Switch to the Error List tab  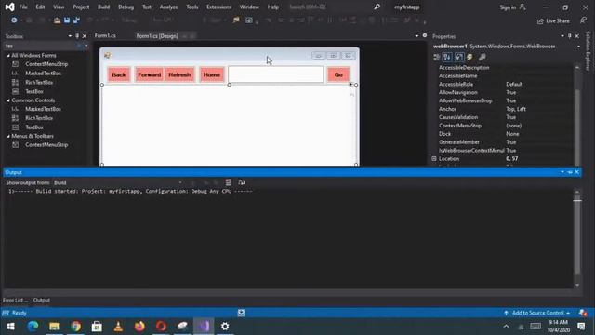pos(15,300)
